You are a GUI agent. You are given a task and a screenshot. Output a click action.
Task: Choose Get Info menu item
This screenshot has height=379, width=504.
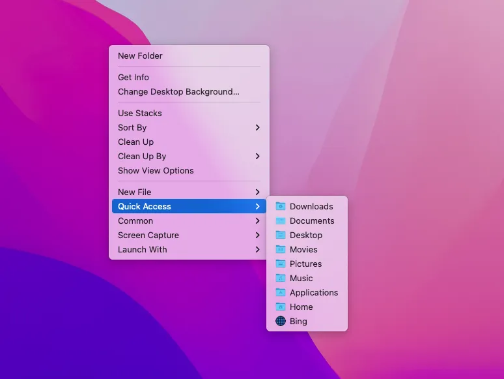click(x=133, y=77)
